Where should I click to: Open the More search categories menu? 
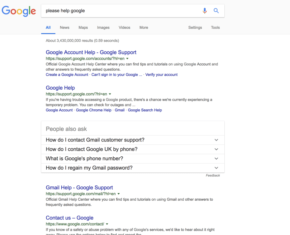[144, 27]
